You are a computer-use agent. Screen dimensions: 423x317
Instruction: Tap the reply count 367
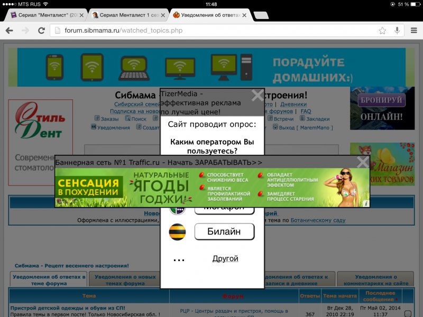click(x=310, y=314)
